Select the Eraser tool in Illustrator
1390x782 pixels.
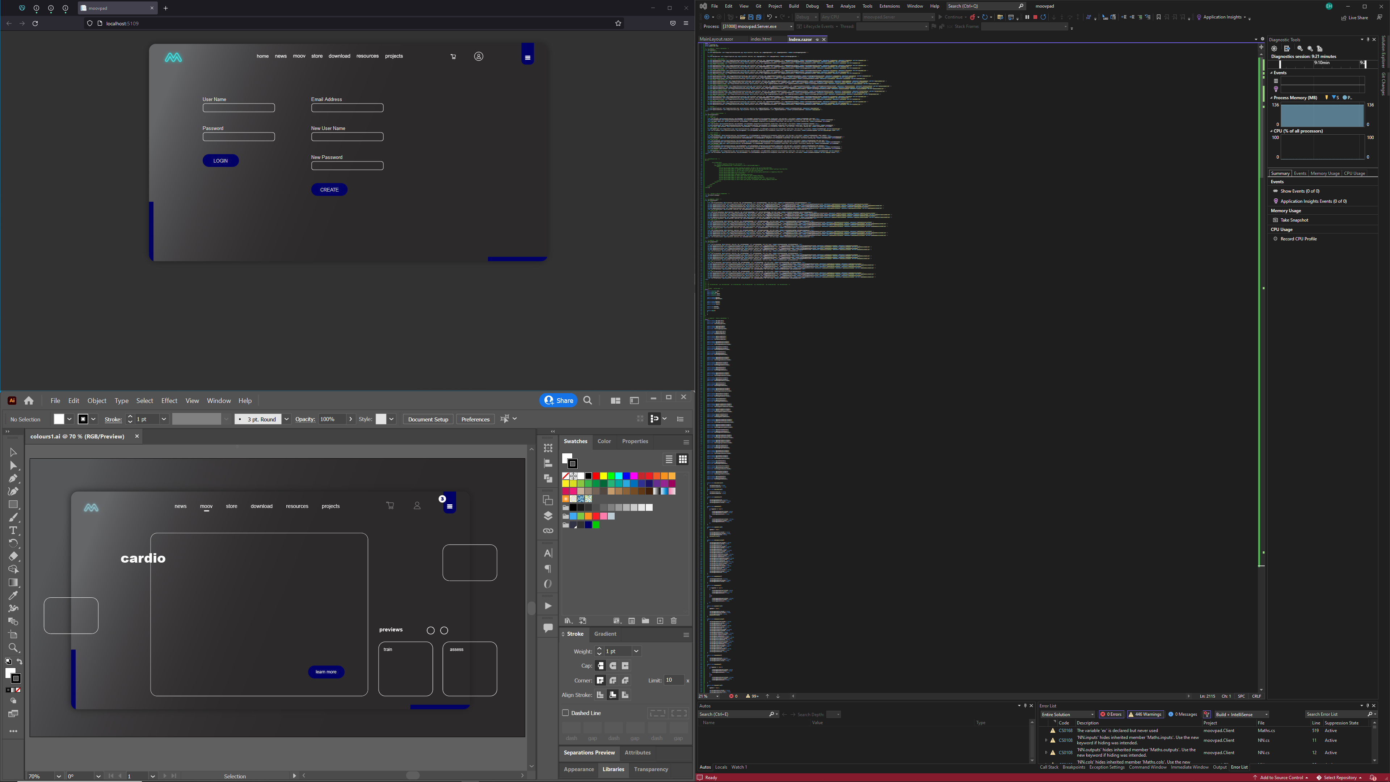pos(13,556)
